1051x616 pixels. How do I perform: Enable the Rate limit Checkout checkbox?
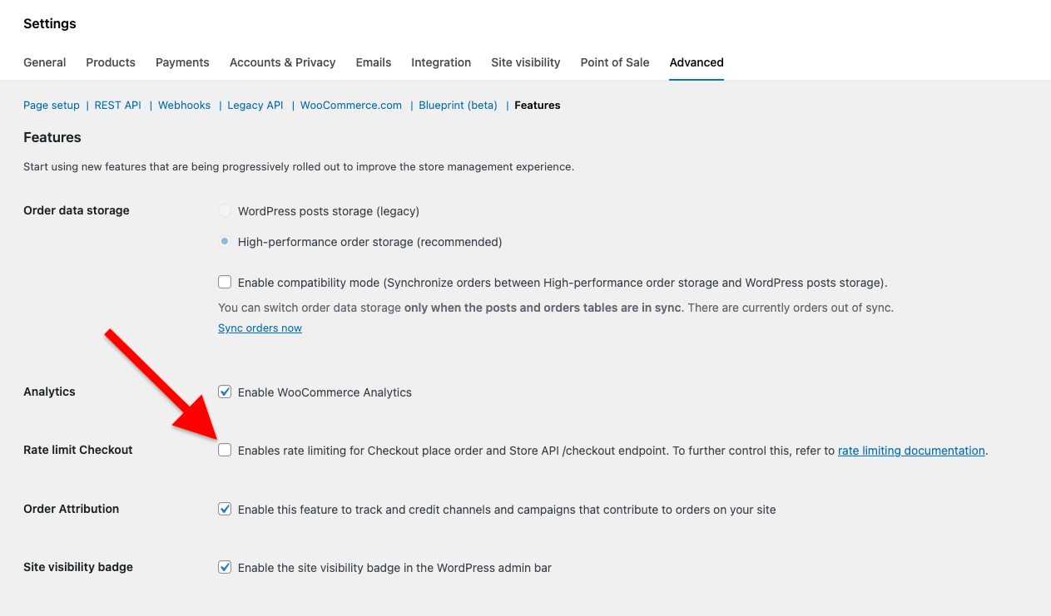(225, 450)
